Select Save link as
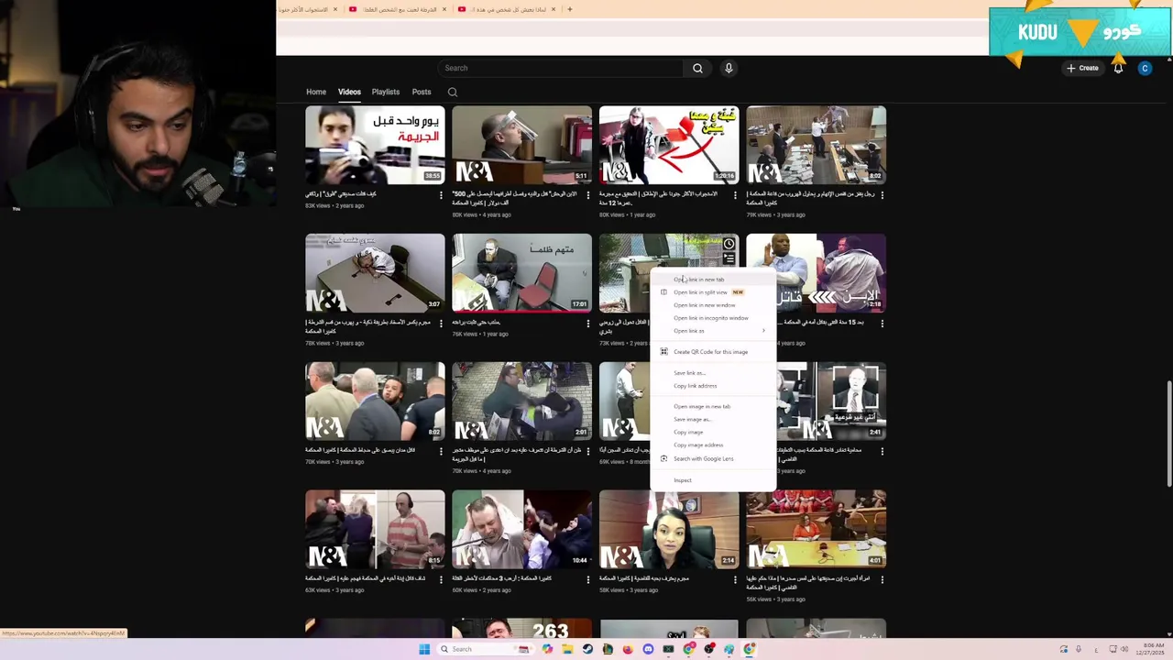 713,373
